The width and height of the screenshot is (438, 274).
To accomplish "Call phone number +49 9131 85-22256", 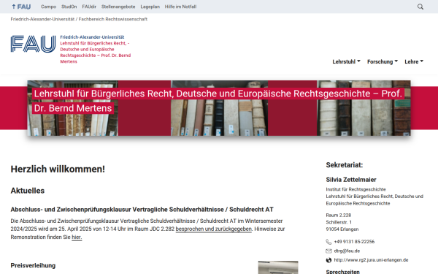I will pyautogui.click(x=354, y=242).
